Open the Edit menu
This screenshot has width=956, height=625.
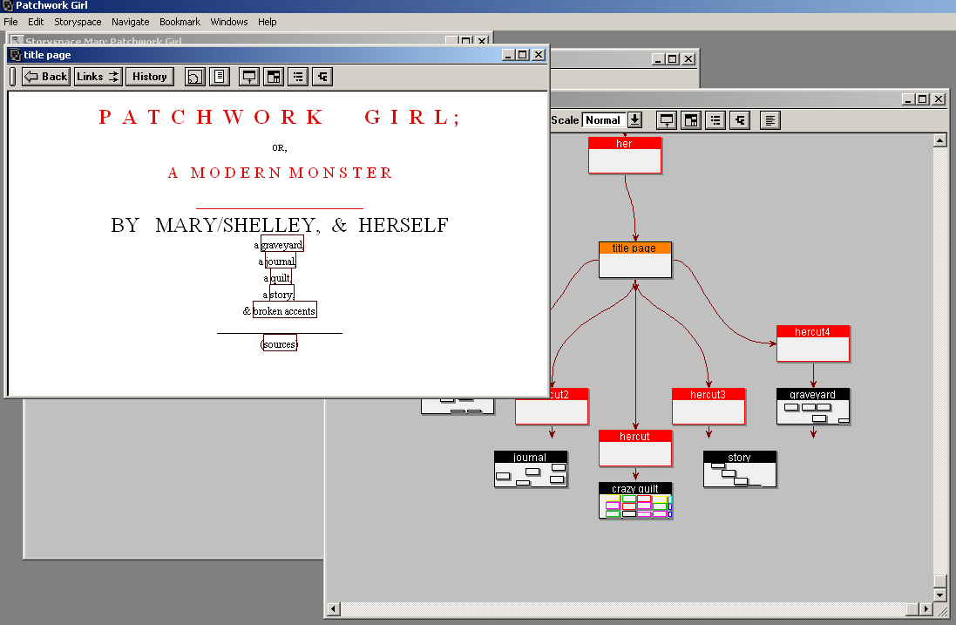[36, 22]
